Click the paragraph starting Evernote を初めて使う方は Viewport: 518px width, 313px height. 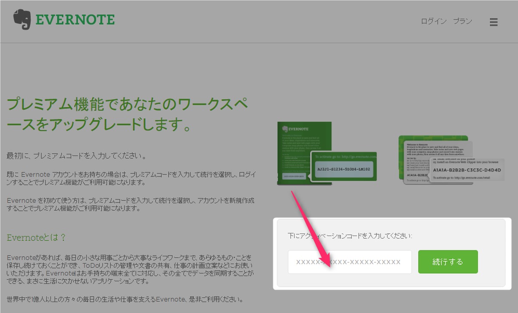point(131,205)
